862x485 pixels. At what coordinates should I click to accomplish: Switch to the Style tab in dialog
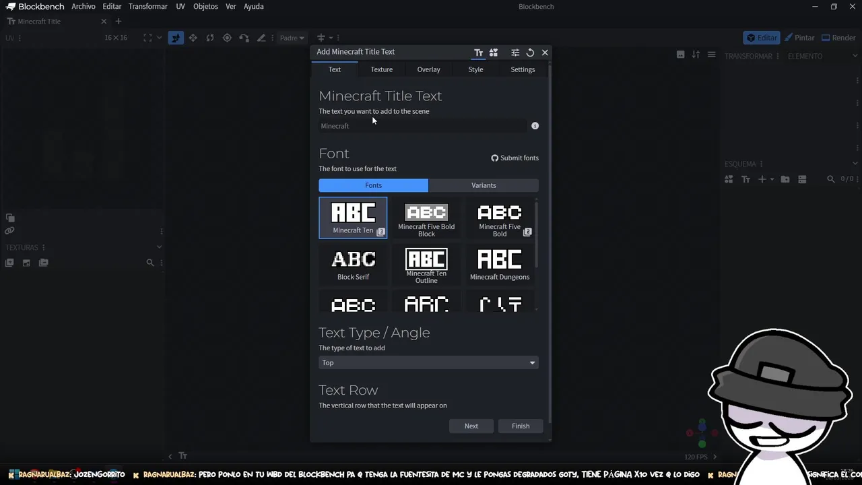(x=475, y=69)
